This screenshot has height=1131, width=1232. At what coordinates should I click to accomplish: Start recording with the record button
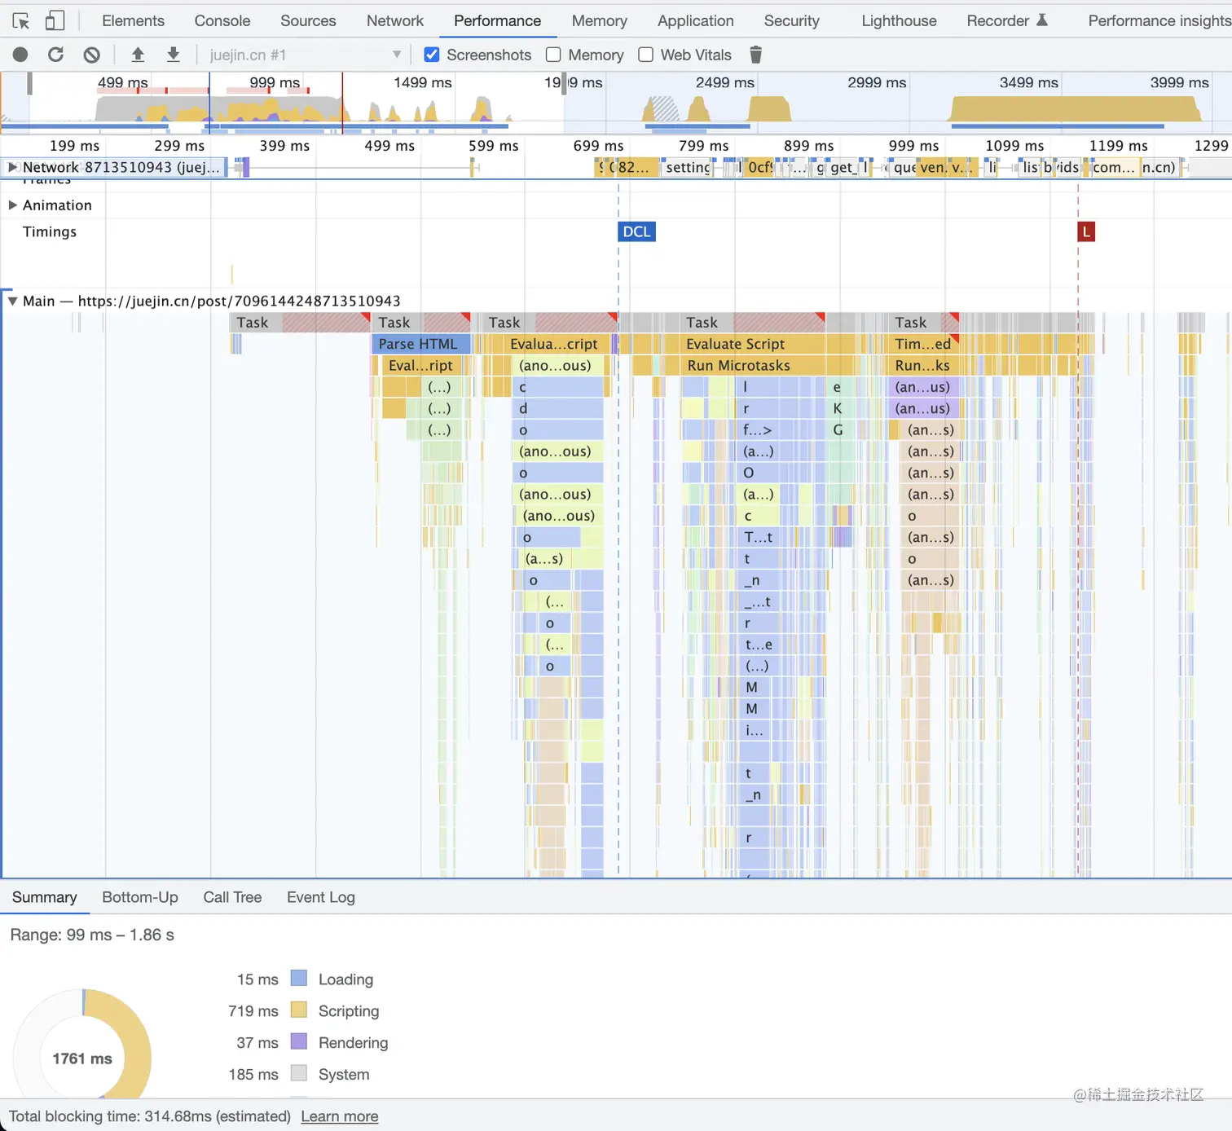coord(20,55)
